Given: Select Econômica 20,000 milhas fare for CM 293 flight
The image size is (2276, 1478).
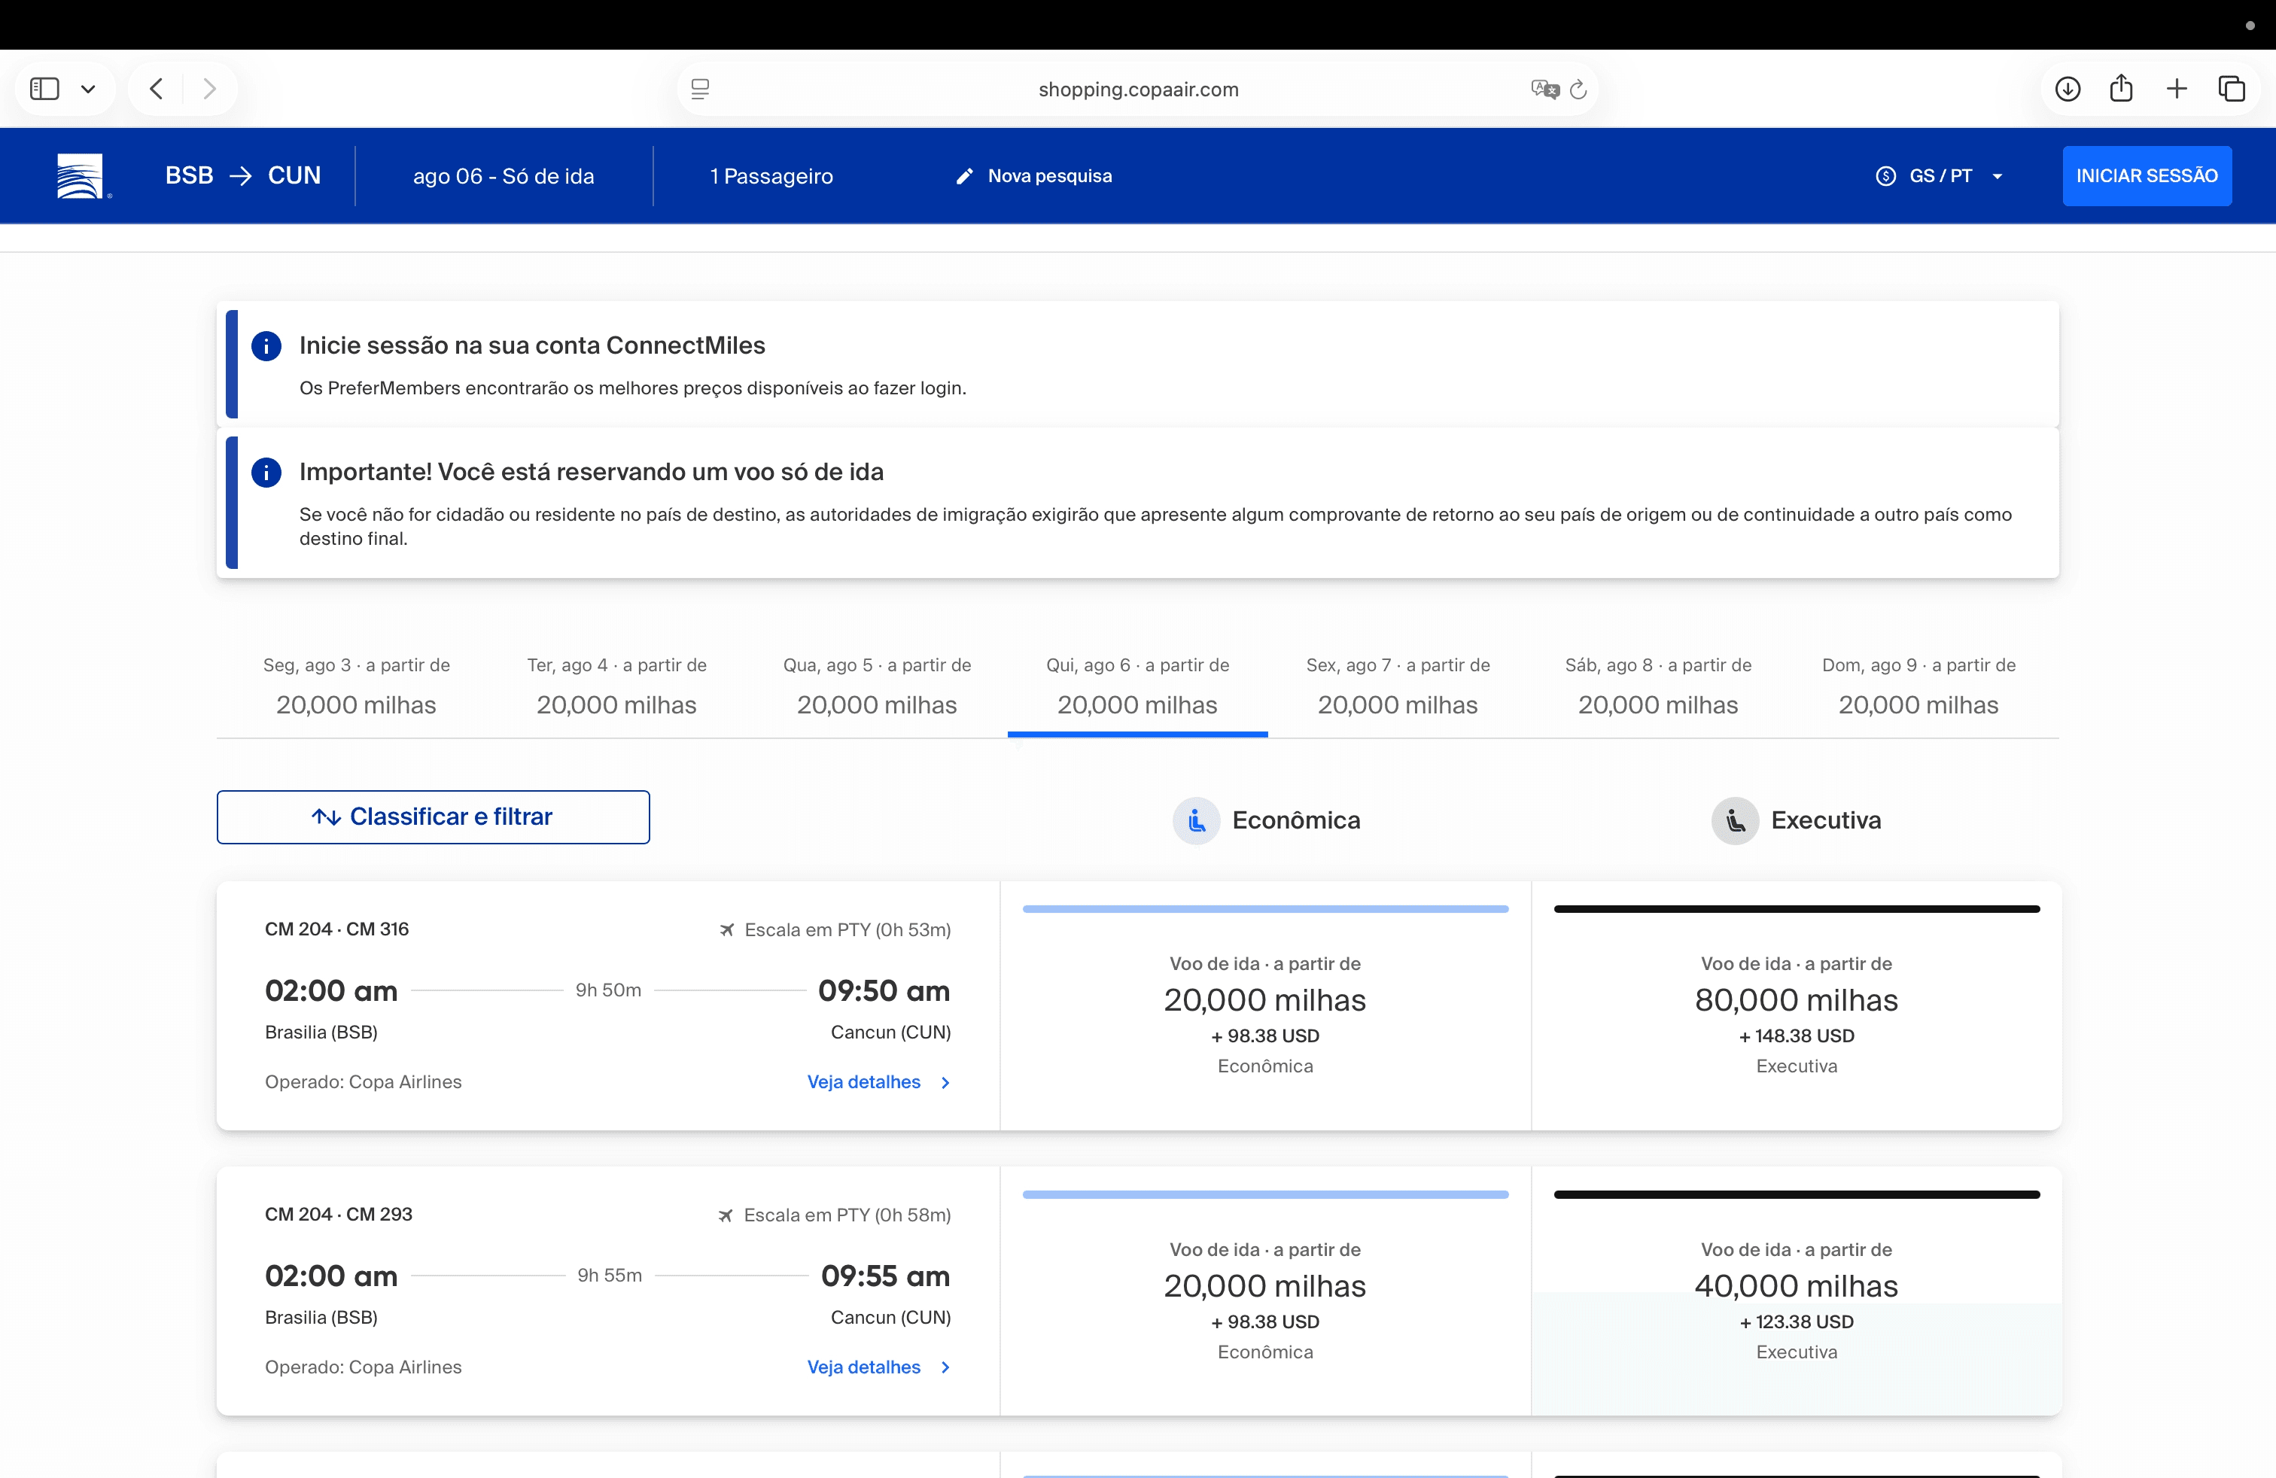Looking at the screenshot, I should (x=1265, y=1291).
